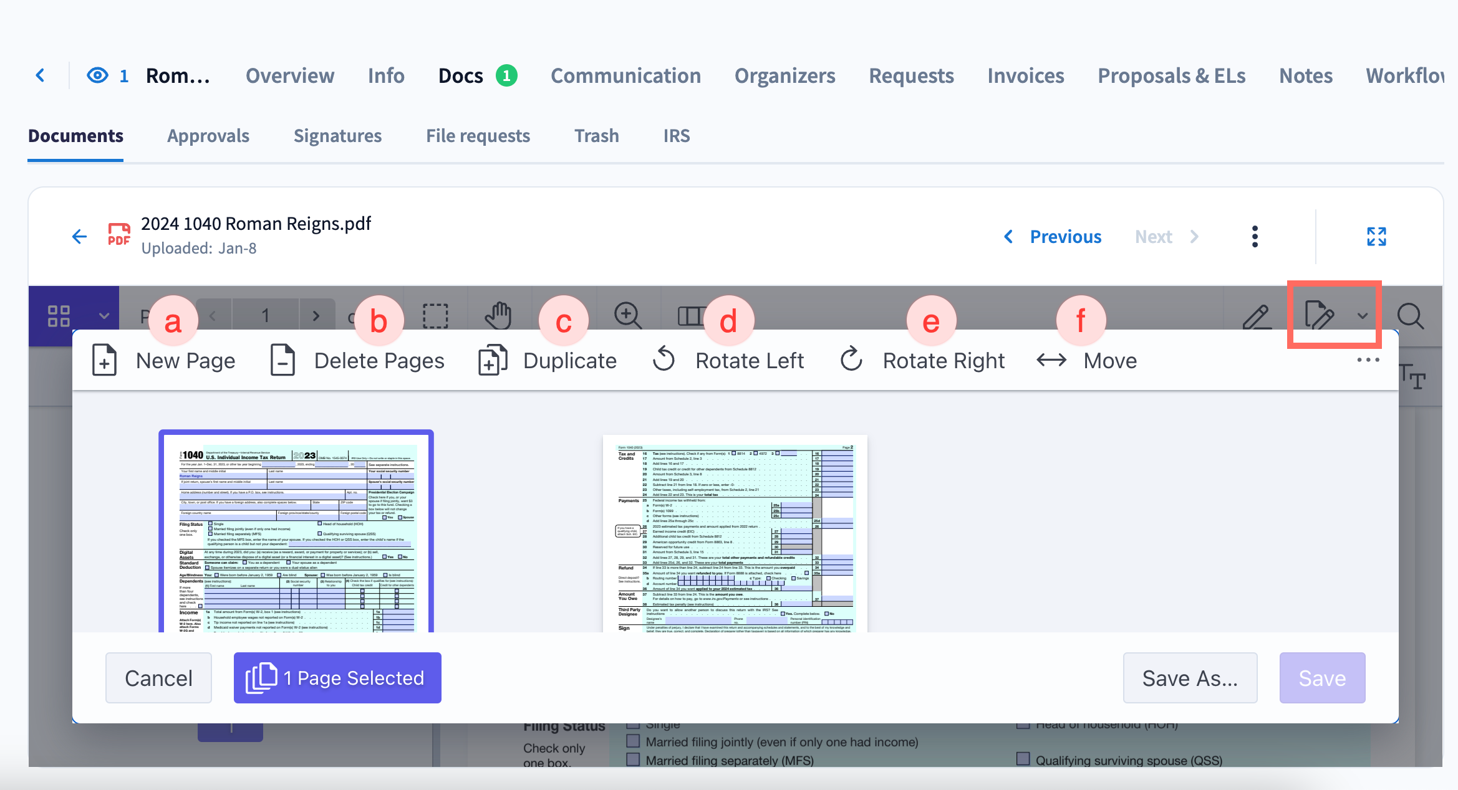
Task: Check Married filing separately checkbox
Action: (633, 759)
